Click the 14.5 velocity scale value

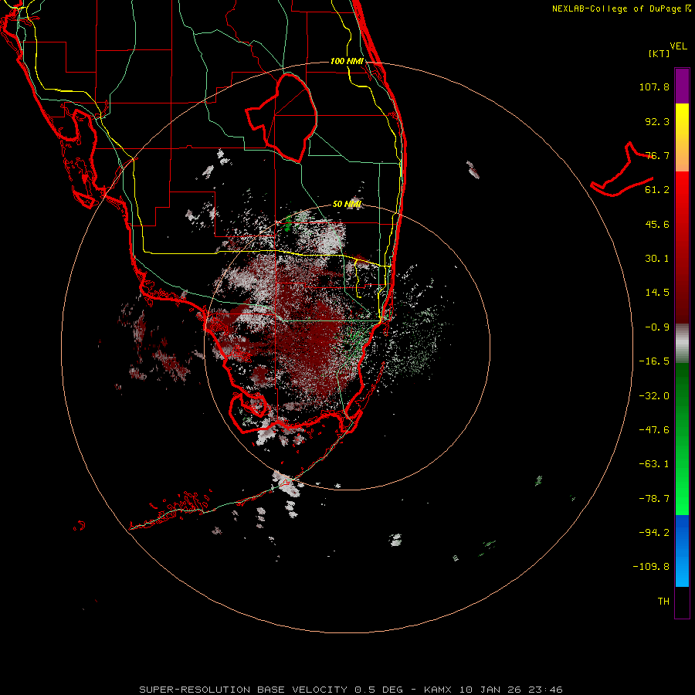point(657,293)
